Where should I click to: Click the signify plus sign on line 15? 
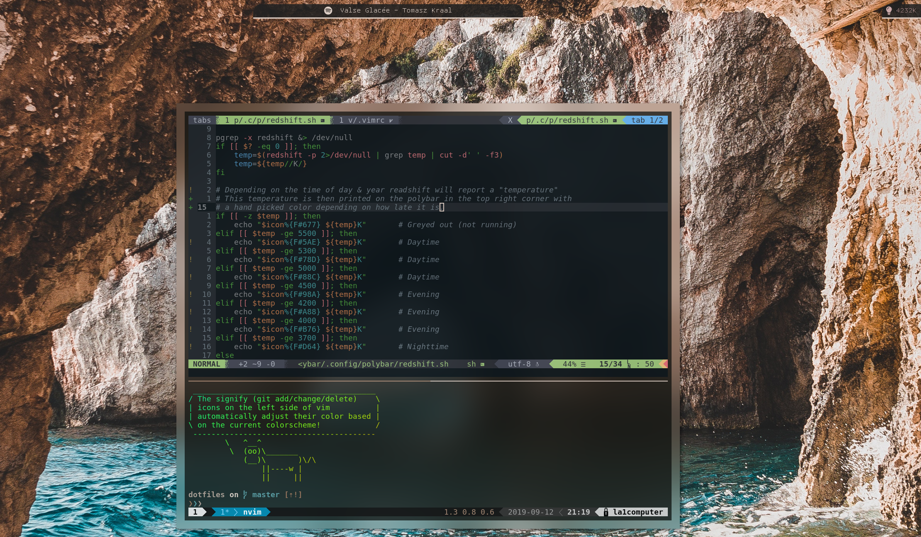[191, 207]
